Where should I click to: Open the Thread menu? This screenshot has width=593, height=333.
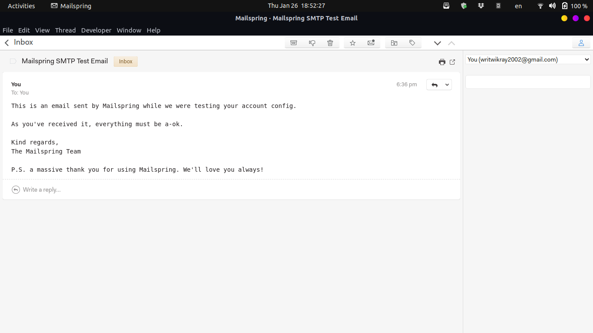click(x=65, y=30)
